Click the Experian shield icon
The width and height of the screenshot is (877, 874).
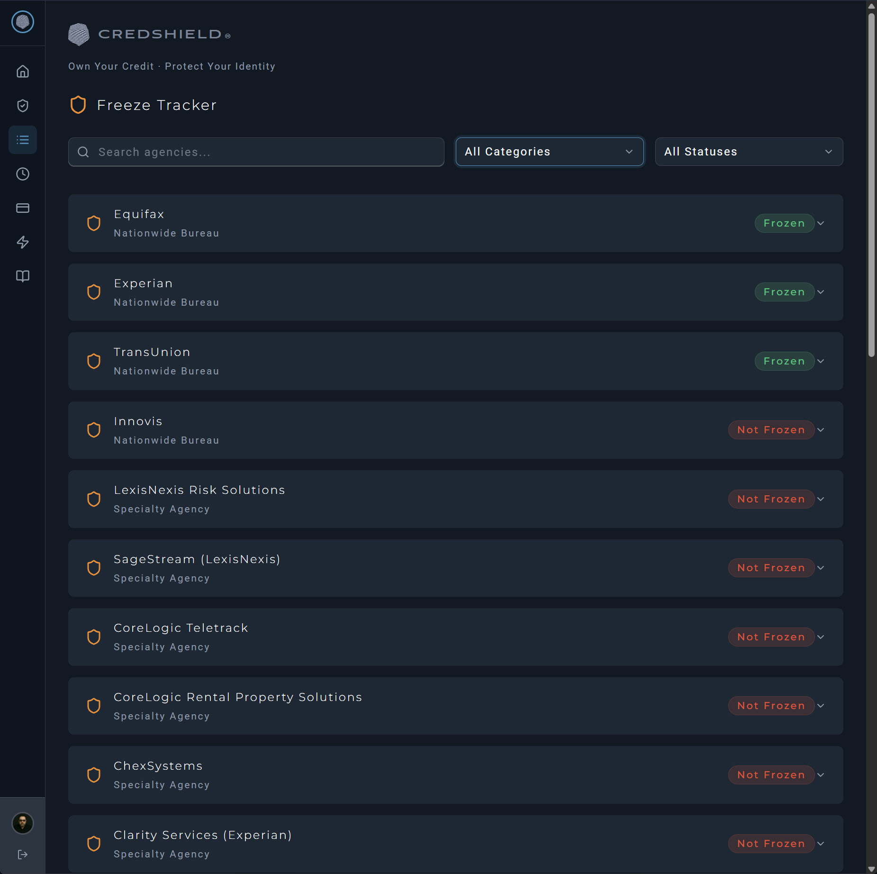(x=94, y=292)
